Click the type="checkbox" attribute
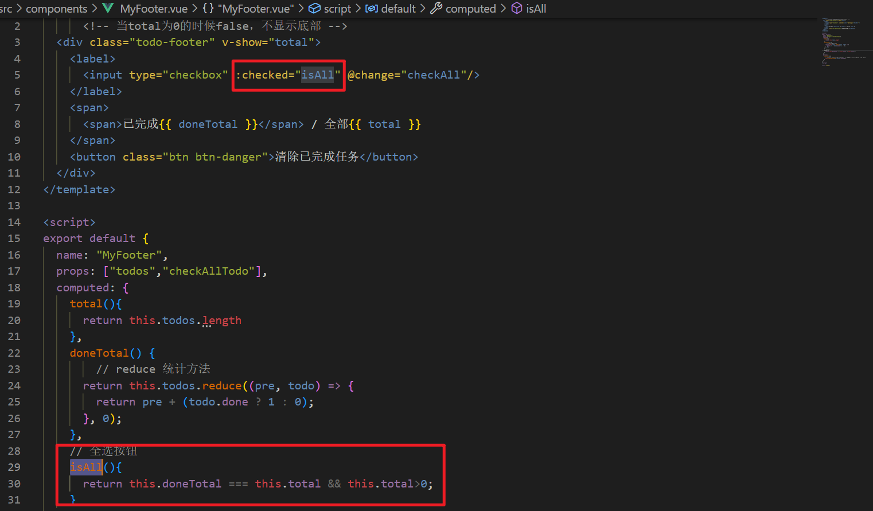 coord(179,75)
